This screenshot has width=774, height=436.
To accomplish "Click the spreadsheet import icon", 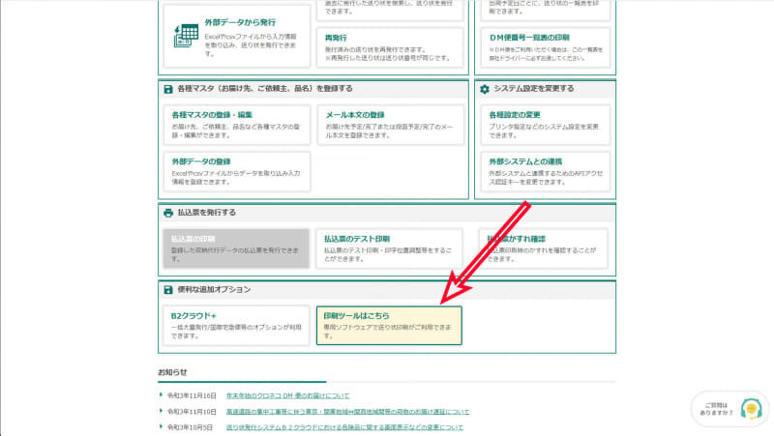I will [x=186, y=36].
